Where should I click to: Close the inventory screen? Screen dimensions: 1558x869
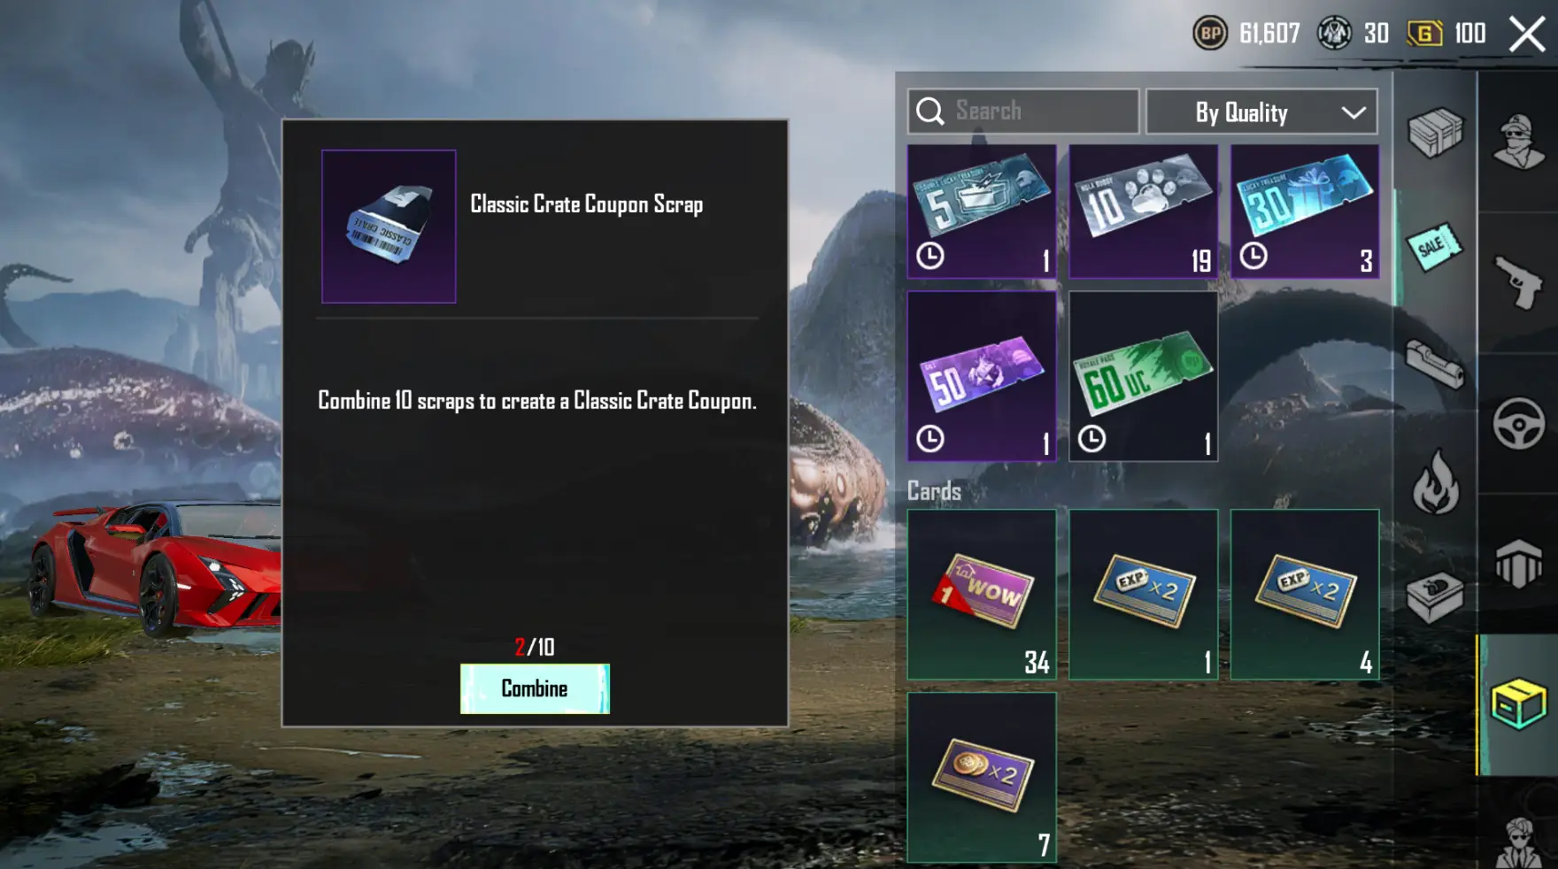click(x=1527, y=35)
